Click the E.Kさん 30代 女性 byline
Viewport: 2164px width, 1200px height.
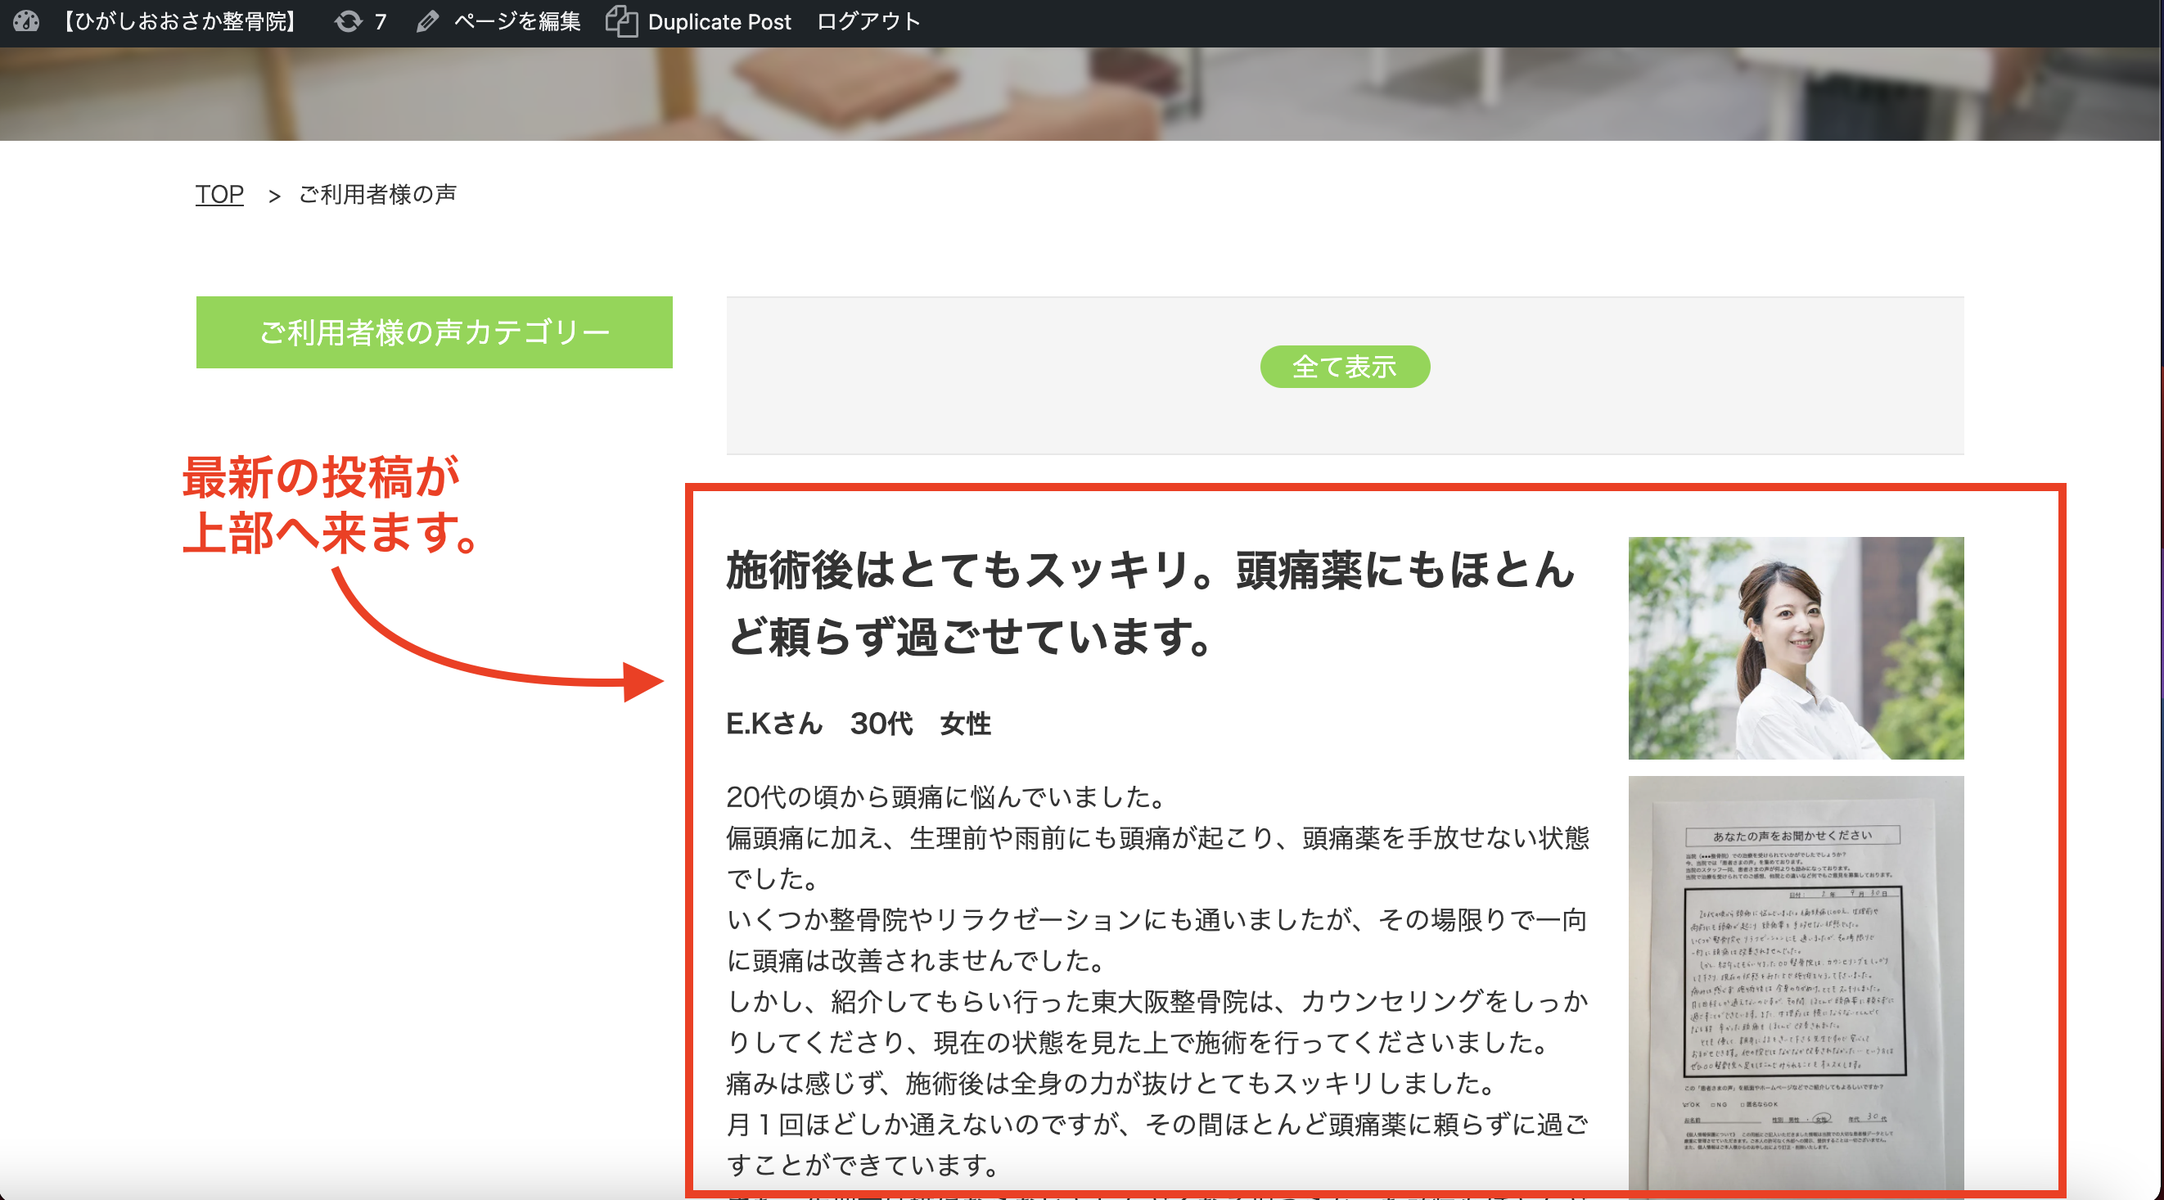858,723
